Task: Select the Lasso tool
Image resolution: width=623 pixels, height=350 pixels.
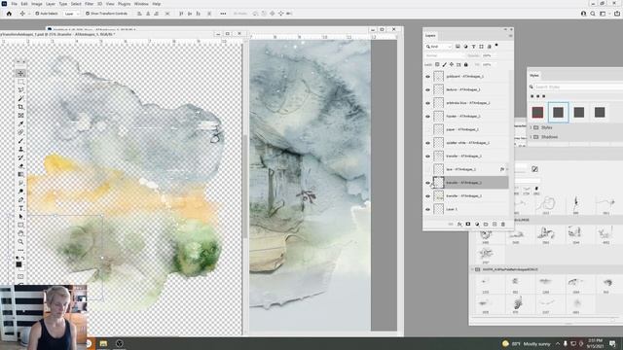Action: (x=20, y=90)
